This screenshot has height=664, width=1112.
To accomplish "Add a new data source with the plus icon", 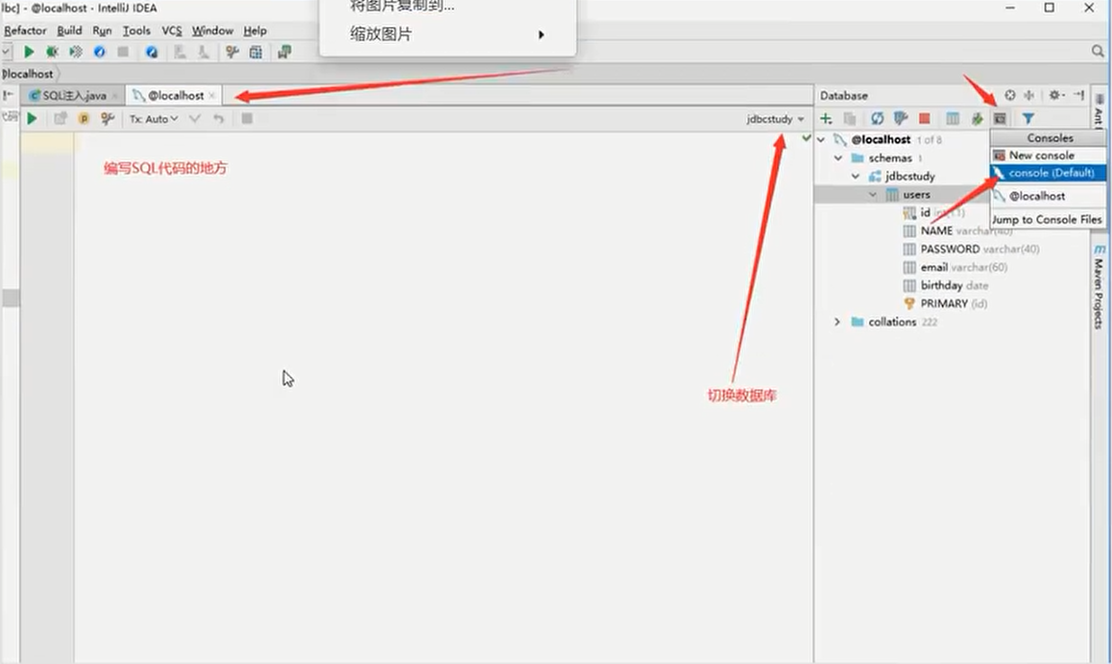I will click(x=826, y=119).
